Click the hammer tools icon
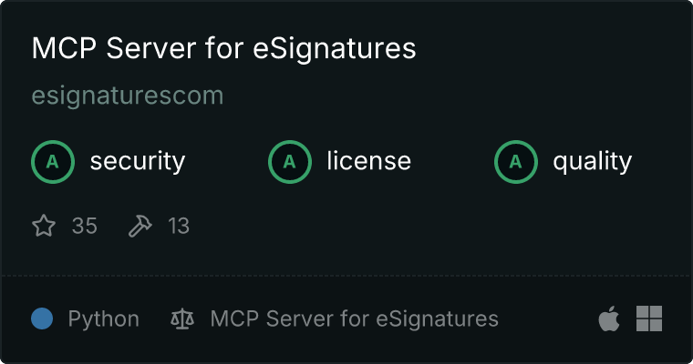The width and height of the screenshot is (693, 364). [x=140, y=226]
